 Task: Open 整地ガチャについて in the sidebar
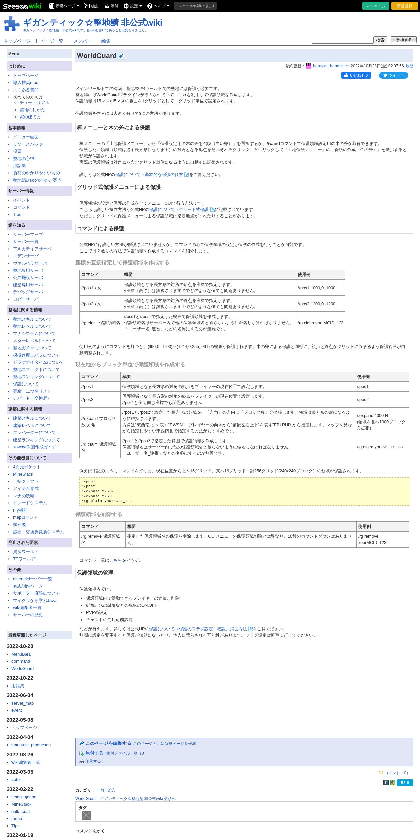(32, 348)
